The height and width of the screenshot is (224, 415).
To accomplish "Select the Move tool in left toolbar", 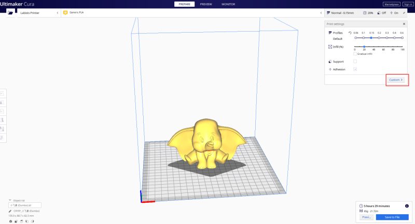I will point(2,94).
